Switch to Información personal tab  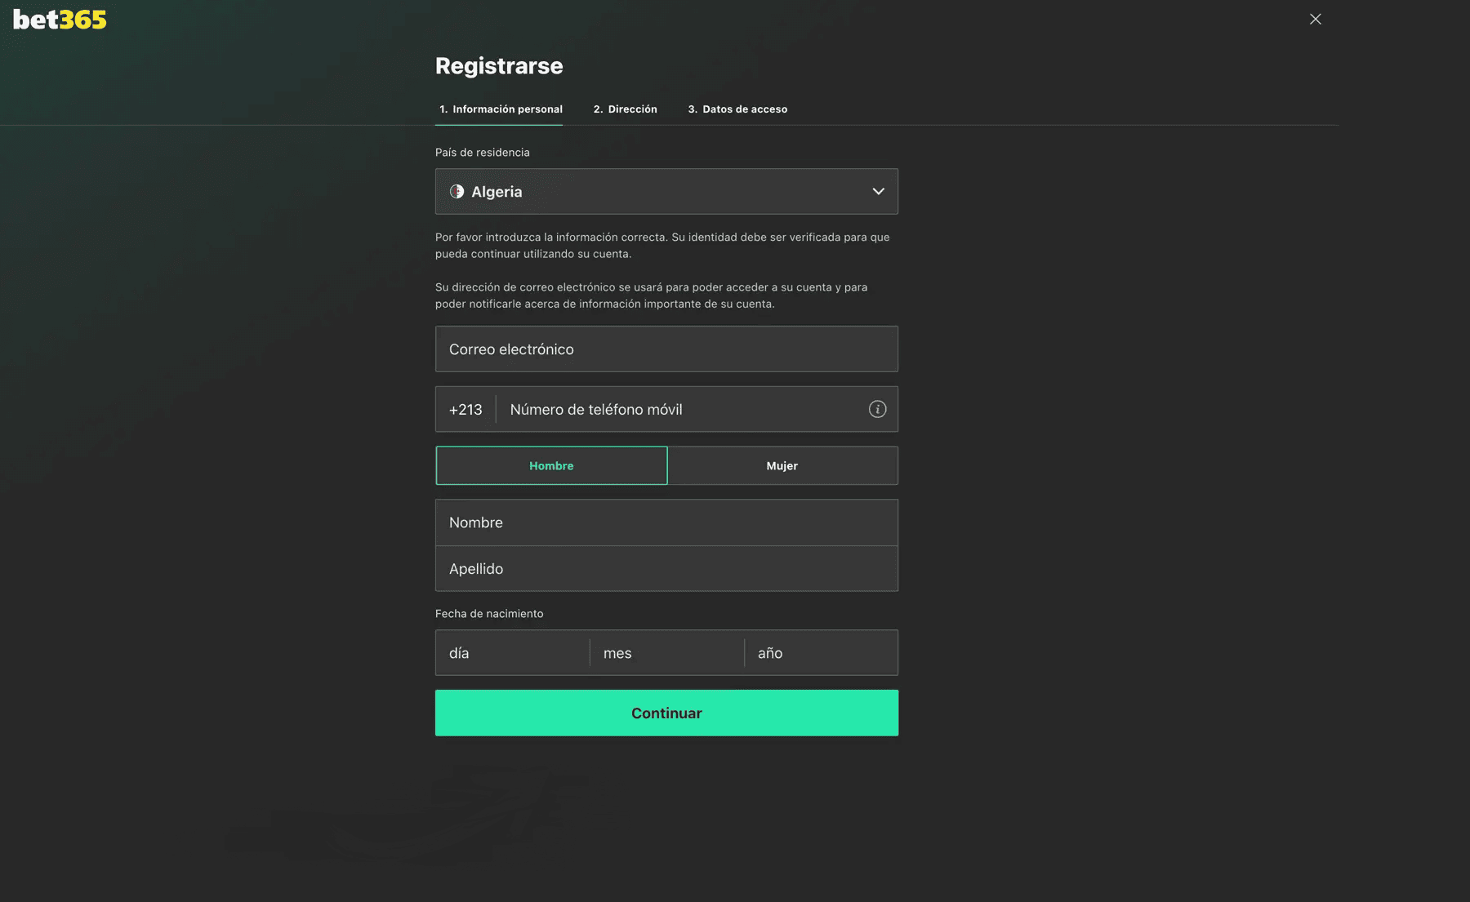(x=500, y=109)
